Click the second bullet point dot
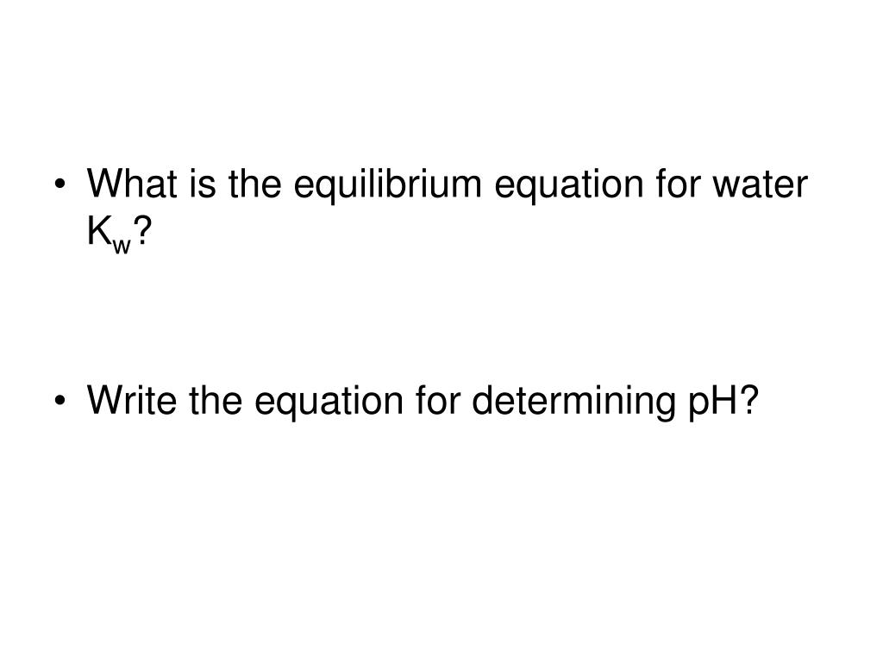The image size is (883, 662). [60, 402]
